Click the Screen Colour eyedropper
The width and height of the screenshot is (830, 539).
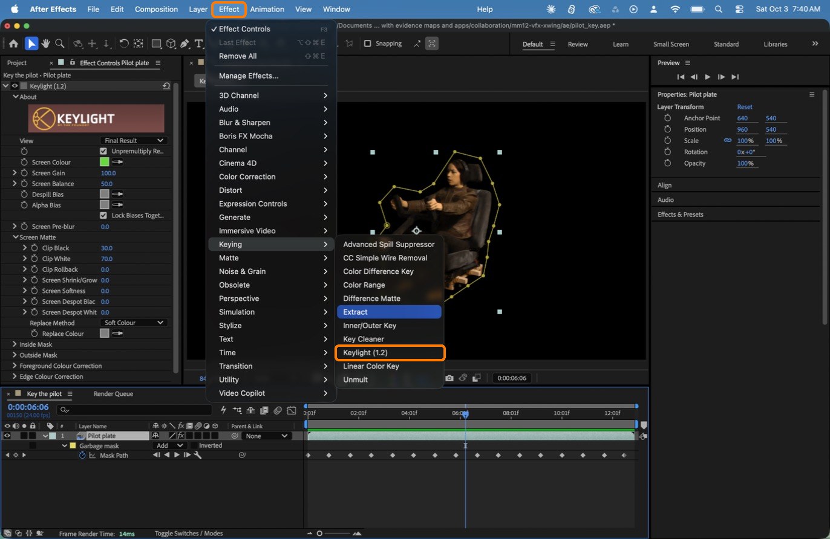[x=117, y=162]
